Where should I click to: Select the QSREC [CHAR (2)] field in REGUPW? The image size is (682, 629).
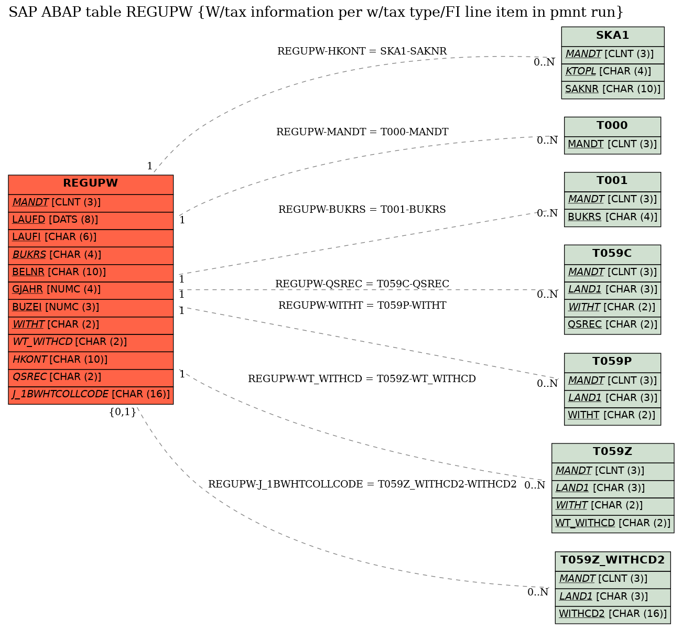pos(91,377)
